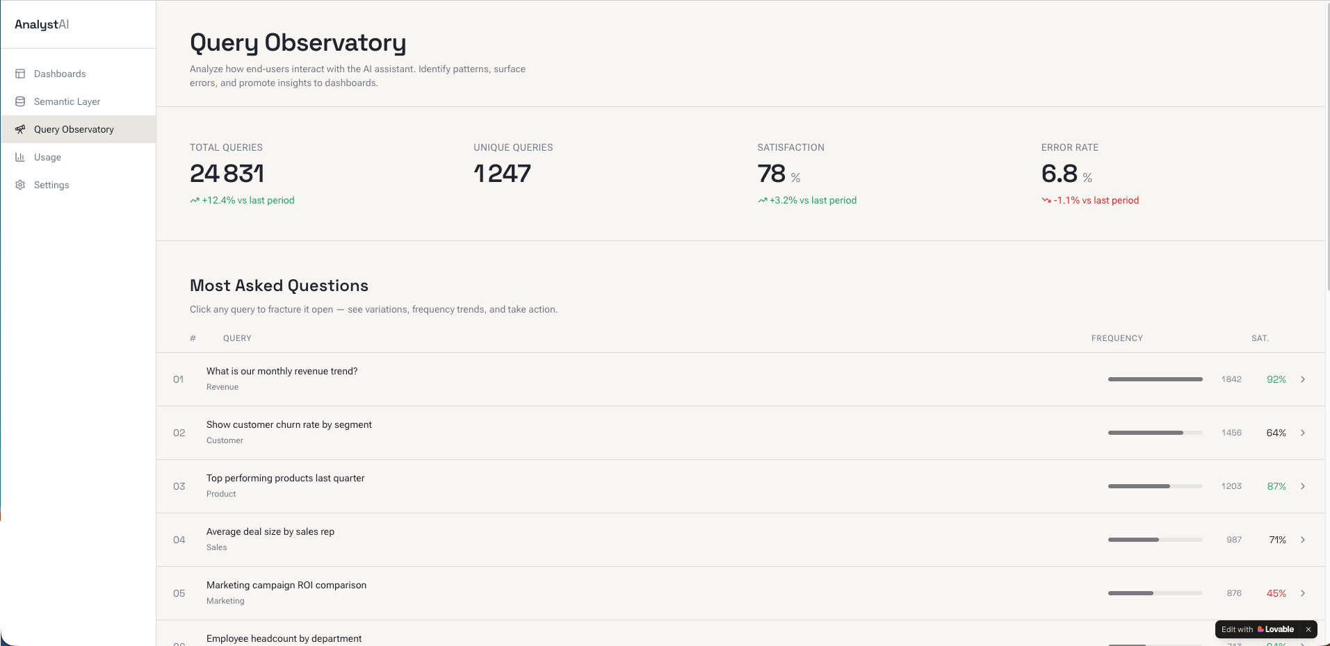Click the Average deal size by sales rep query
Image resolution: width=1330 pixels, height=646 pixels.
(x=270, y=531)
